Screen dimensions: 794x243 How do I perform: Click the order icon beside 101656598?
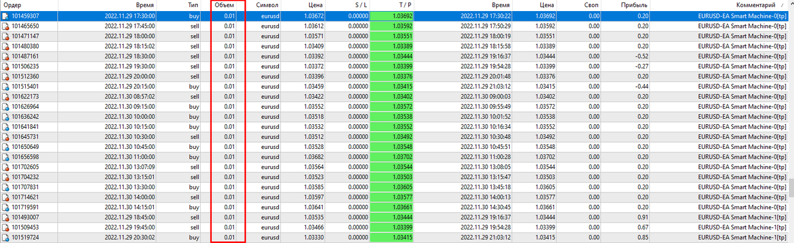tap(6, 157)
